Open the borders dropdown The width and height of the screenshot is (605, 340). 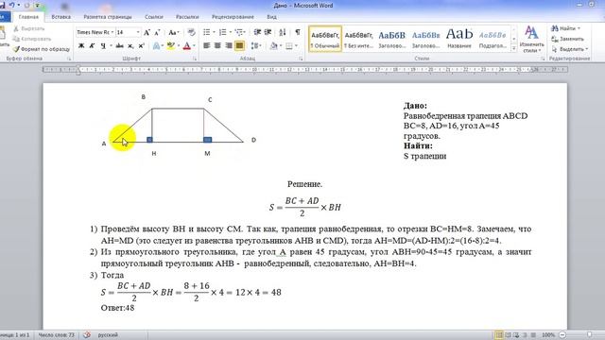click(296, 46)
